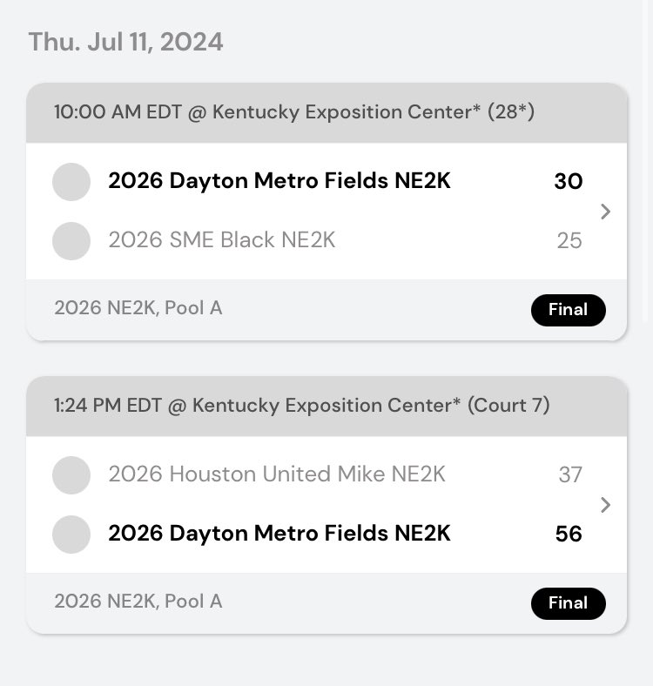Click the Dayton Metro Fields logo in 10:00 AM game

click(71, 182)
